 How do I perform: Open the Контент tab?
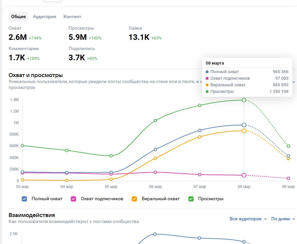72,17
